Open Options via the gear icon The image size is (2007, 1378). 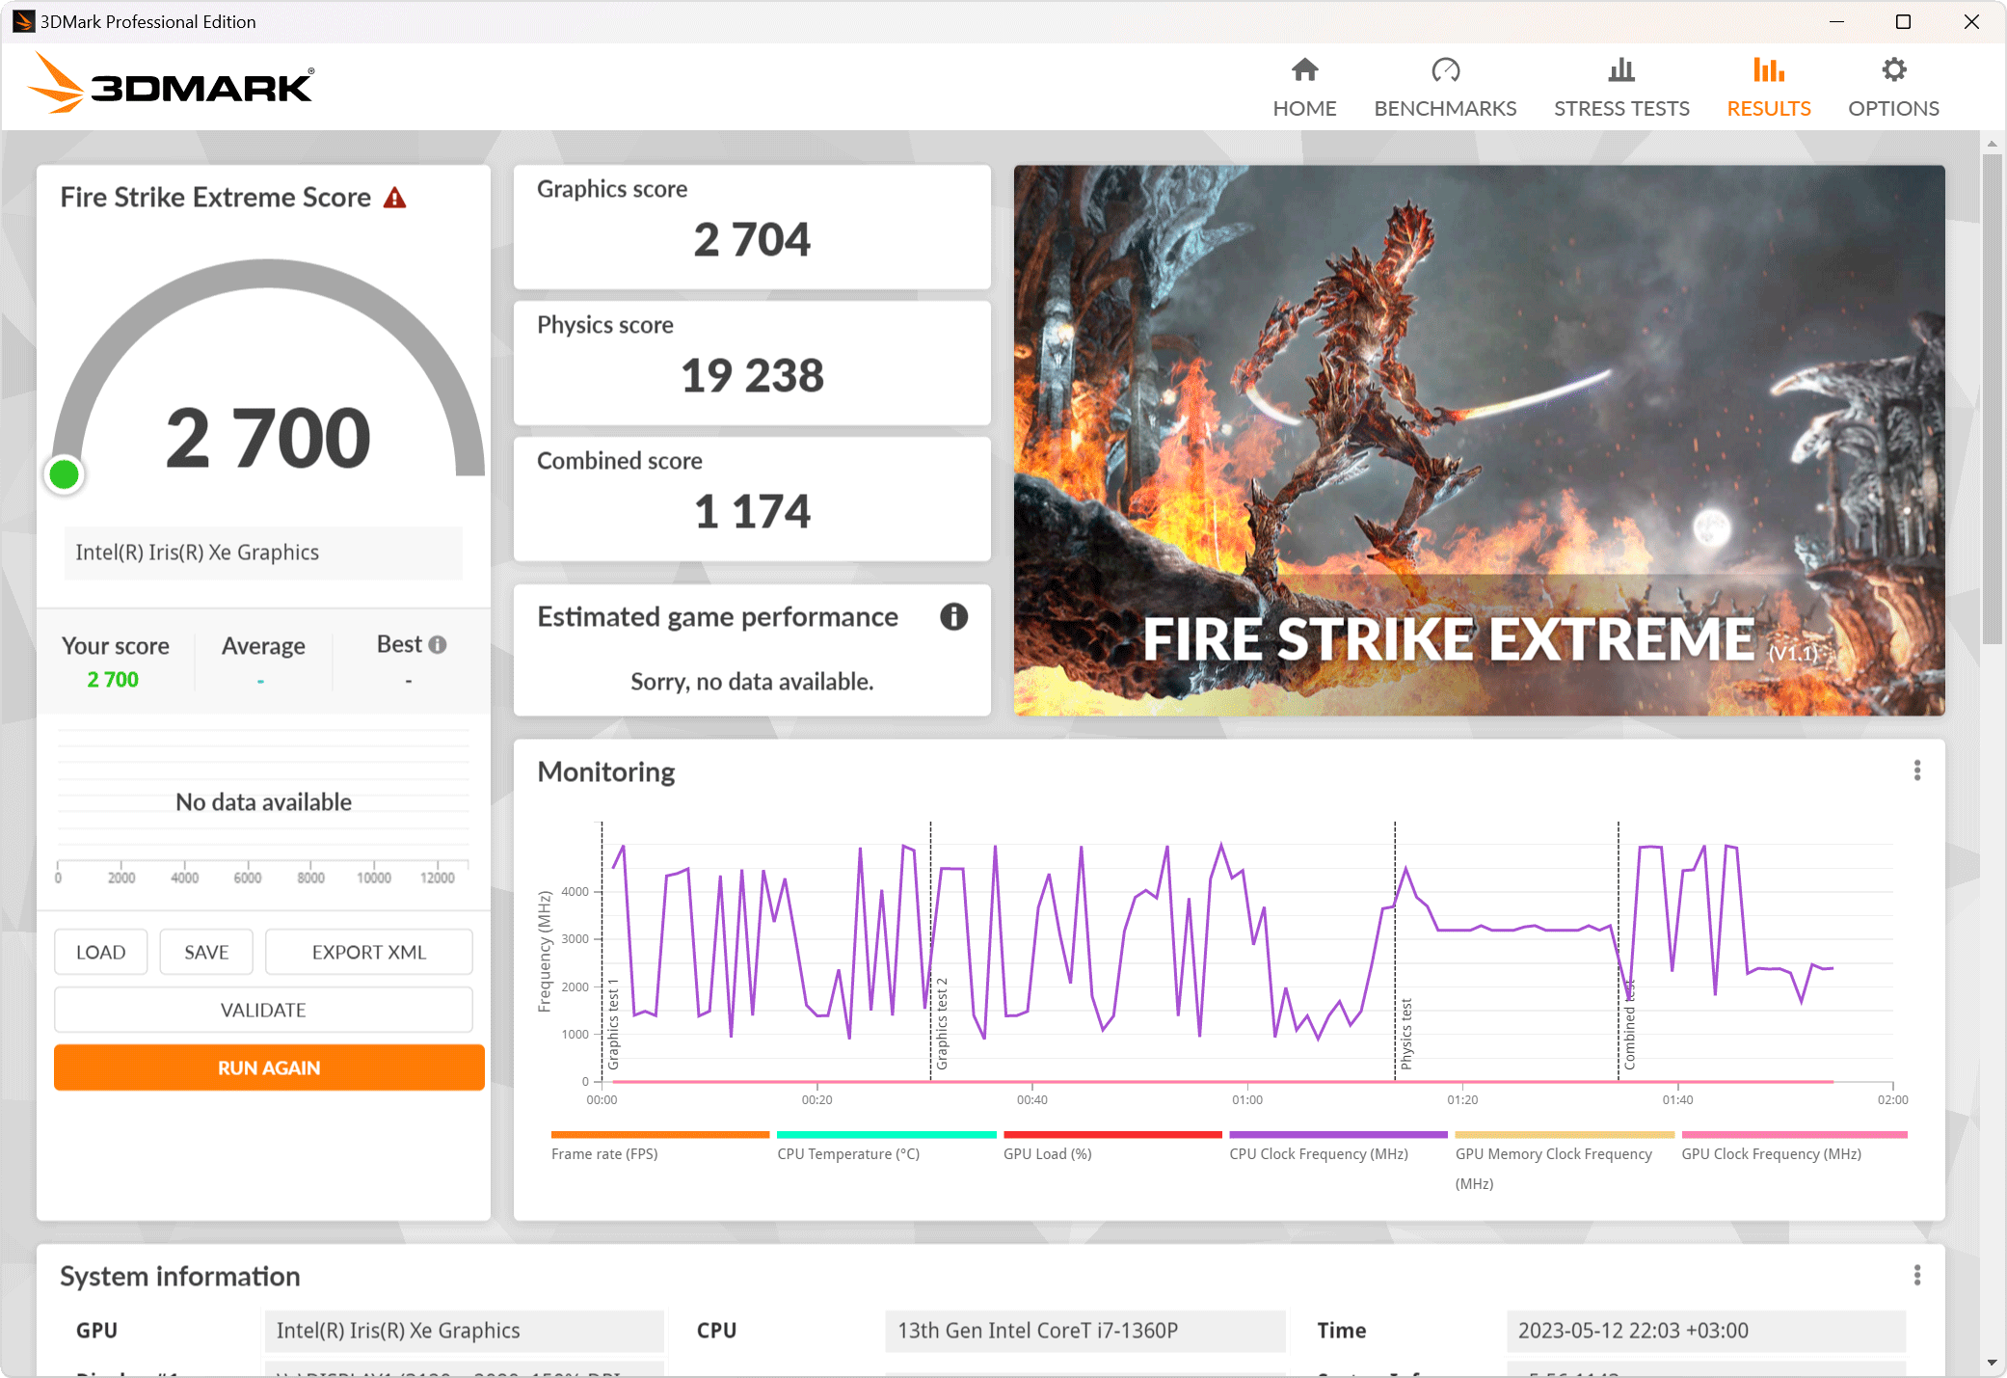tap(1893, 70)
